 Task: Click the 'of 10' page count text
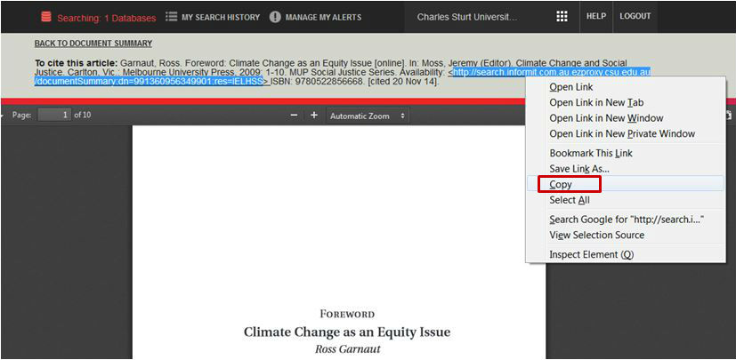(83, 115)
